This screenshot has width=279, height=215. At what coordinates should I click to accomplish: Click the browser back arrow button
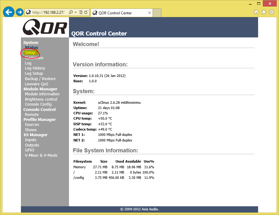coord(9,12)
